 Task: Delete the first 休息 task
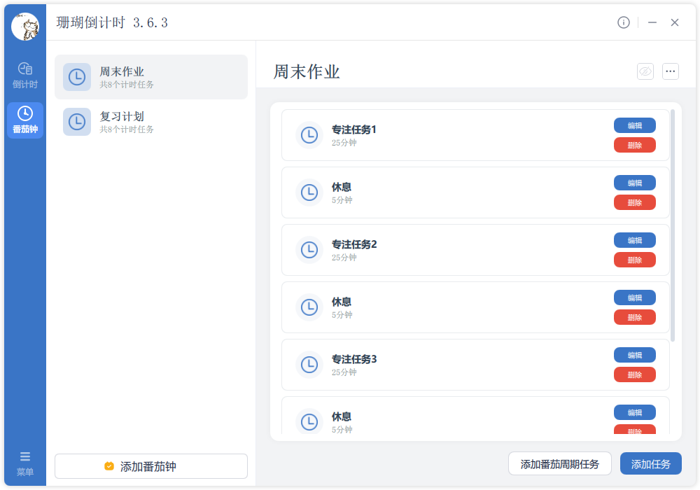[634, 202]
